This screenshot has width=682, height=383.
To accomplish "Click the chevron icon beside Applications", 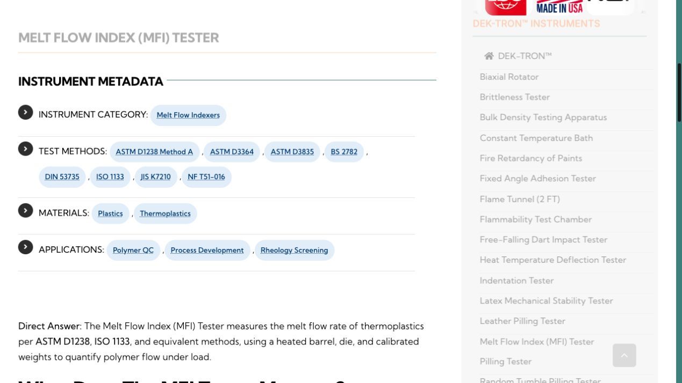I will click(x=25, y=247).
